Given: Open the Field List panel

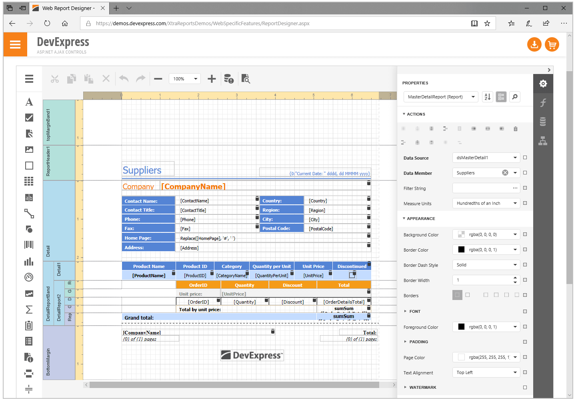Looking at the screenshot, I should [x=543, y=122].
